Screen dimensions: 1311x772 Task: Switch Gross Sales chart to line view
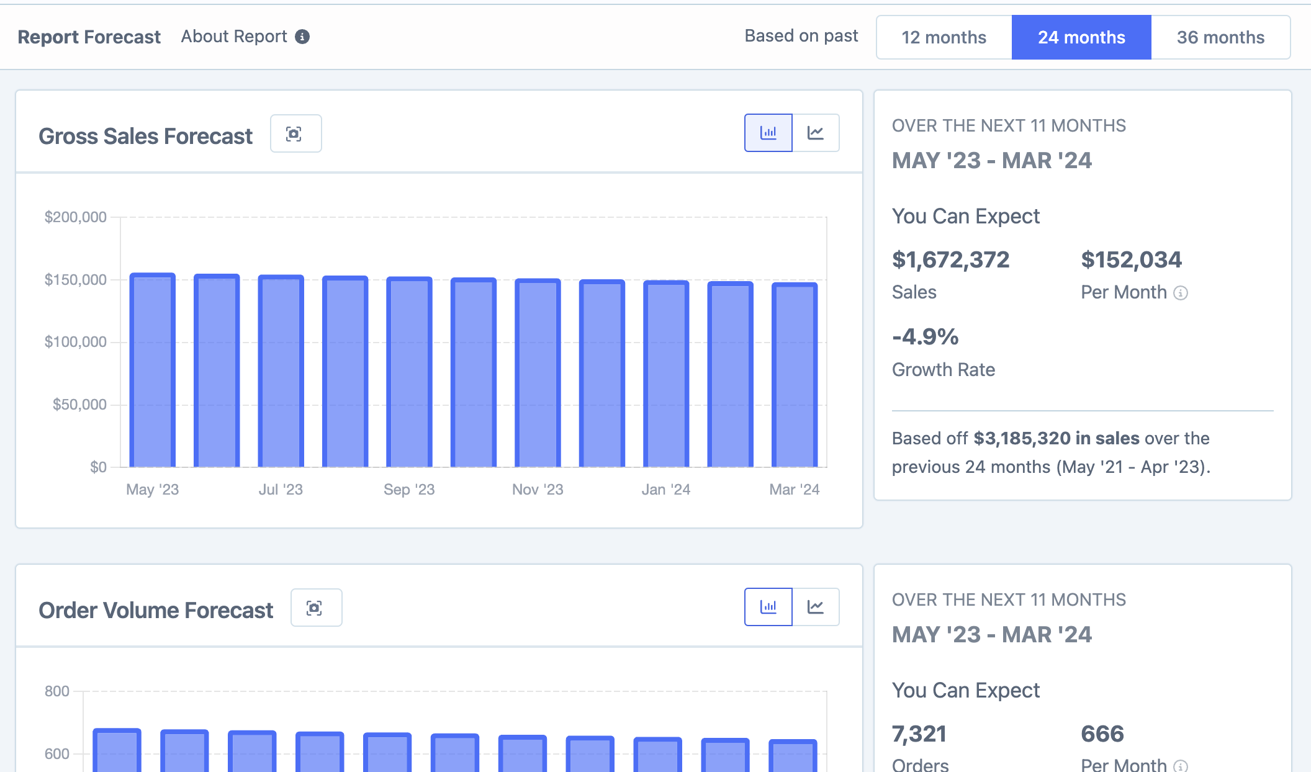click(x=816, y=133)
